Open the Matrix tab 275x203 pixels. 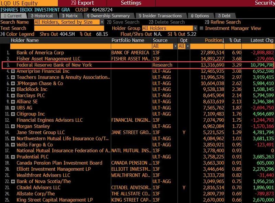click(70, 16)
